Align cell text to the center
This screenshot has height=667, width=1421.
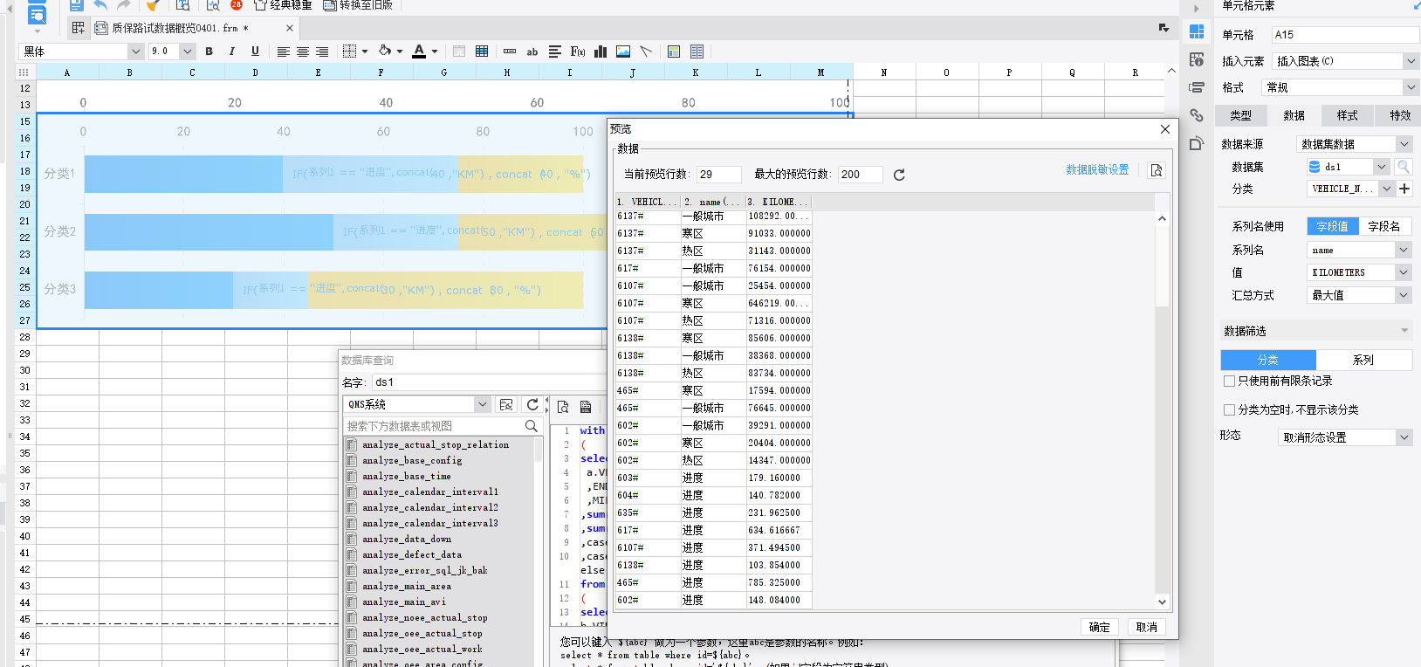point(303,52)
